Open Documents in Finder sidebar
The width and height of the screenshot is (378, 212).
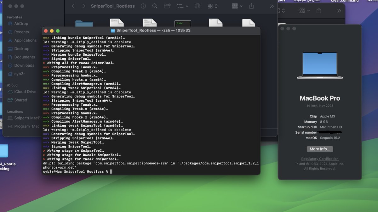click(25, 57)
